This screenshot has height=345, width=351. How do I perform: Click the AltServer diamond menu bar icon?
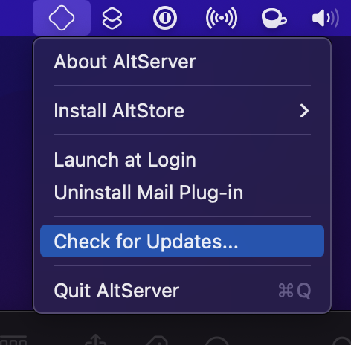click(x=62, y=18)
